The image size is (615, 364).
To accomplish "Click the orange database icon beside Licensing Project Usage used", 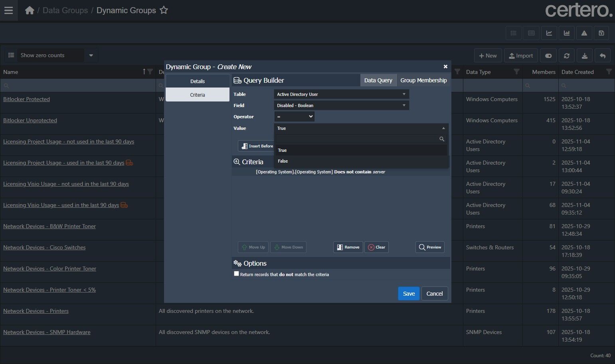I will (129, 163).
